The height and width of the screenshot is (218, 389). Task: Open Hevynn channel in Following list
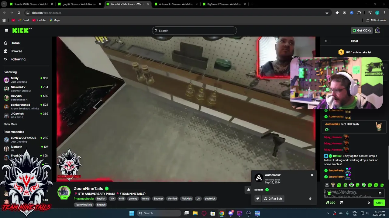[26, 97]
